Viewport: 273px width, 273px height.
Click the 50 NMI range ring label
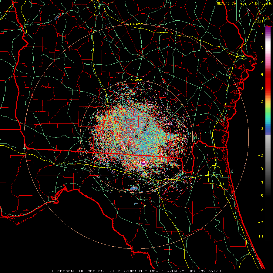(x=136, y=80)
